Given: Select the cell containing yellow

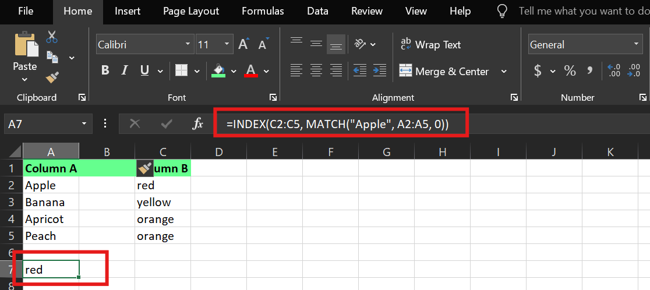Looking at the screenshot, I should [163, 202].
